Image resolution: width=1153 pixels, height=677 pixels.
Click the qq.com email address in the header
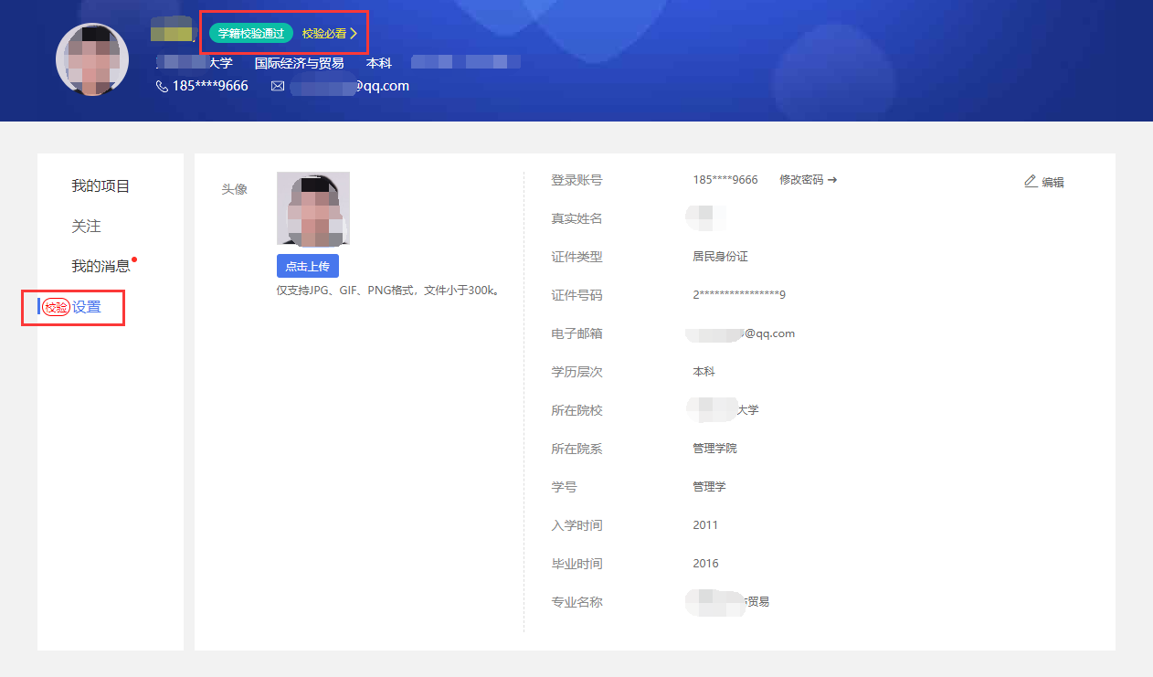pos(350,86)
